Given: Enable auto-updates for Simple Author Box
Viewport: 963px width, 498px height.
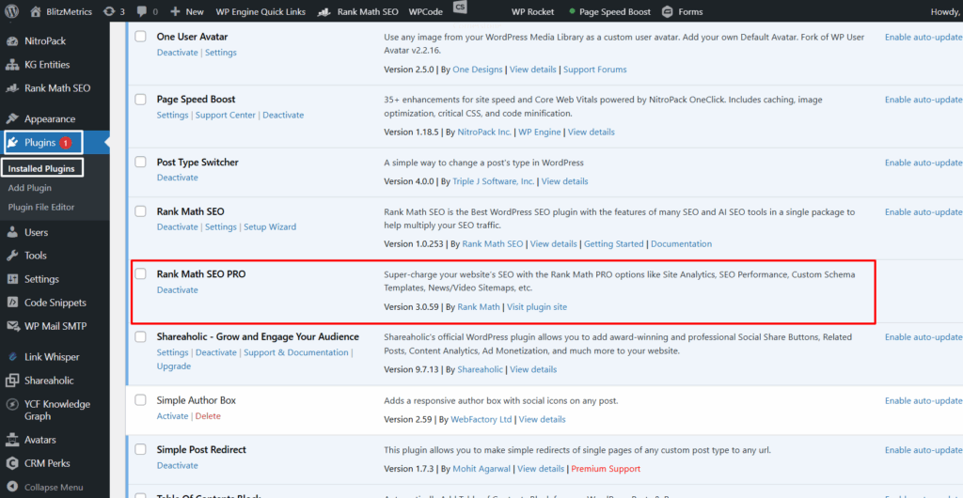Looking at the screenshot, I should (x=924, y=400).
